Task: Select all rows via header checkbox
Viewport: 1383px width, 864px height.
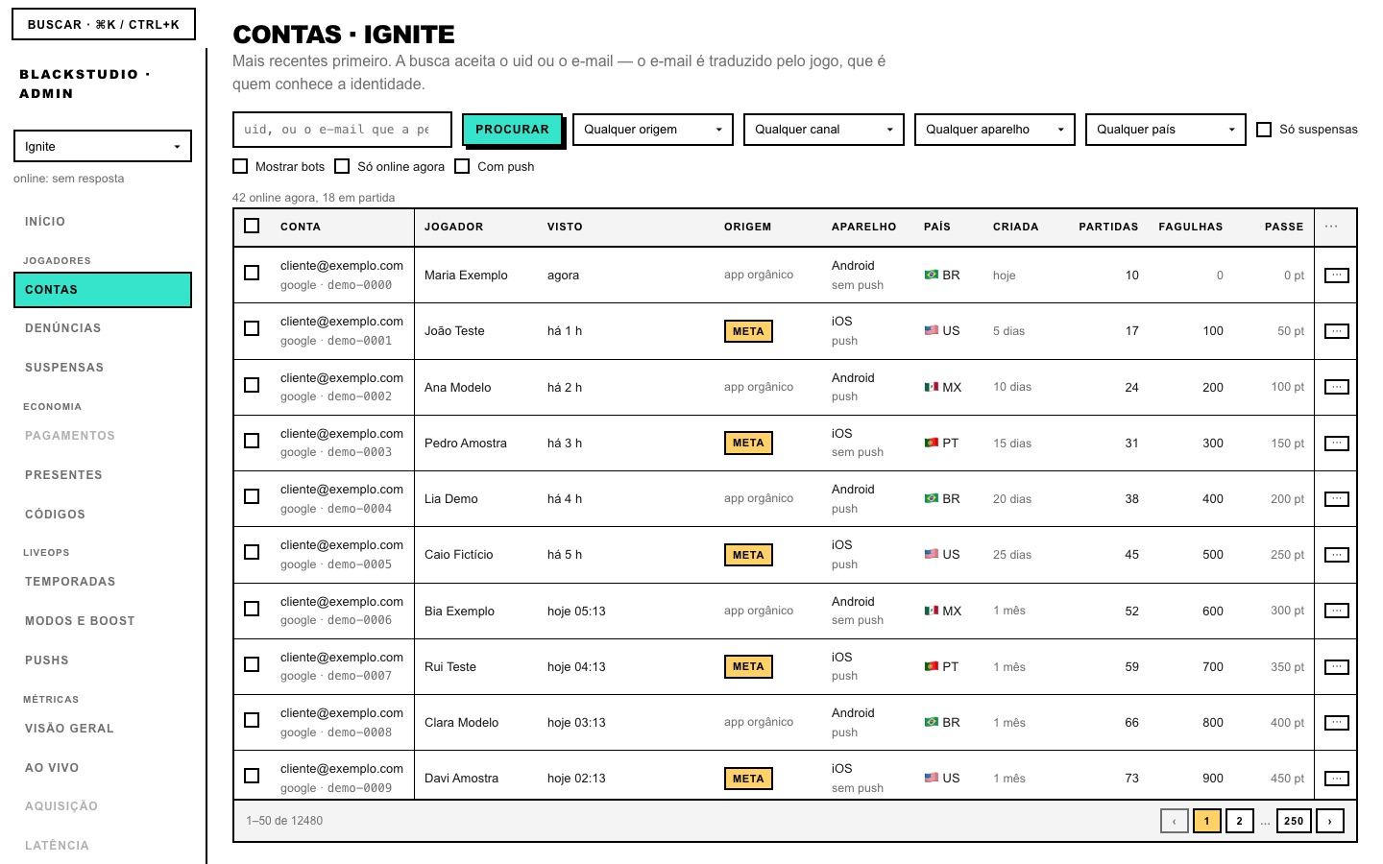Action: [252, 226]
